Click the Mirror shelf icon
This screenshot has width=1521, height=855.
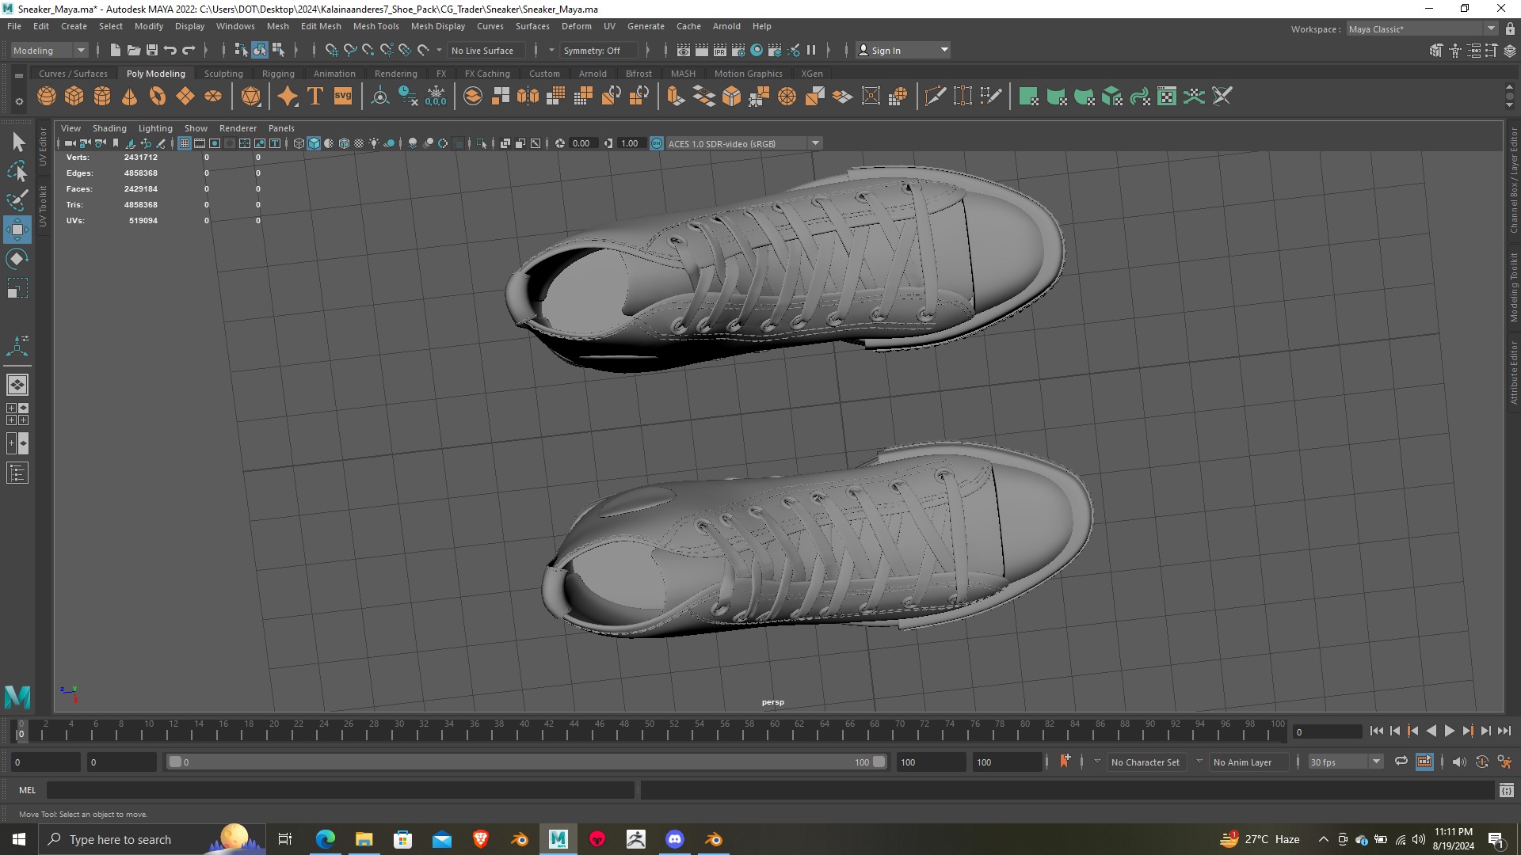point(528,97)
